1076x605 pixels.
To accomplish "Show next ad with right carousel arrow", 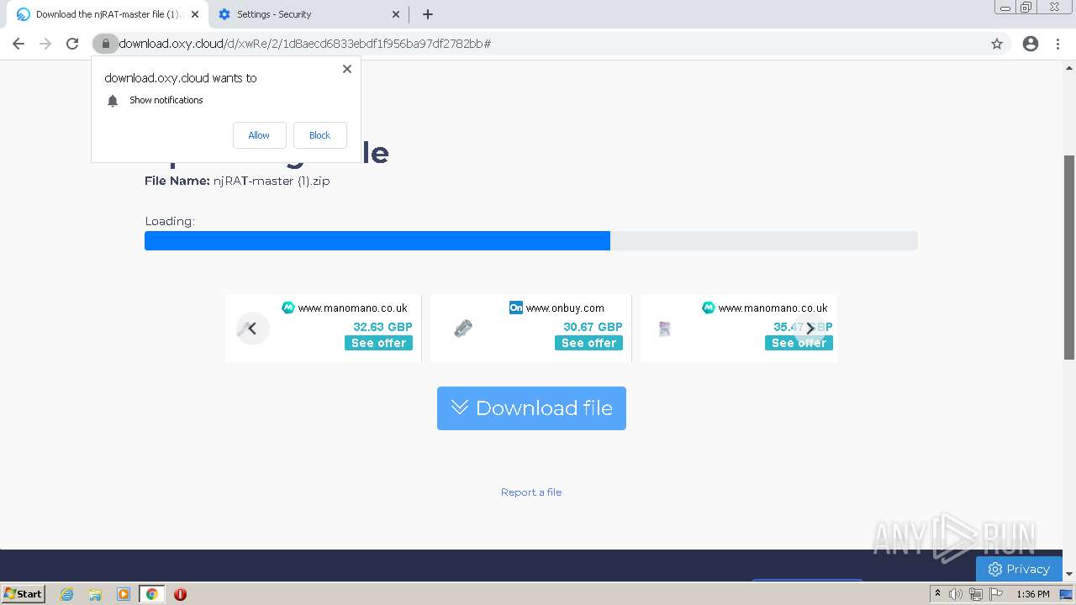I will pyautogui.click(x=810, y=329).
